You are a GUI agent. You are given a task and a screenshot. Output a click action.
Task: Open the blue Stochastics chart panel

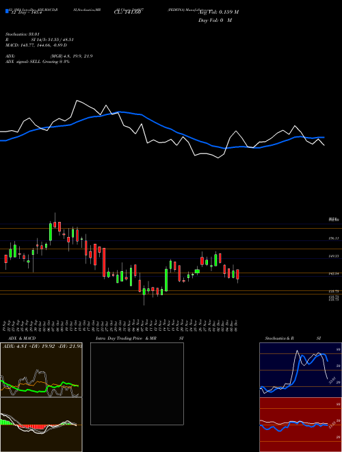tap(300, 370)
